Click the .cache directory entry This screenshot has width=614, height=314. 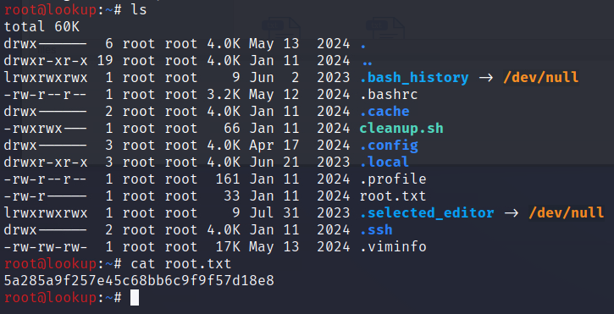(384, 111)
